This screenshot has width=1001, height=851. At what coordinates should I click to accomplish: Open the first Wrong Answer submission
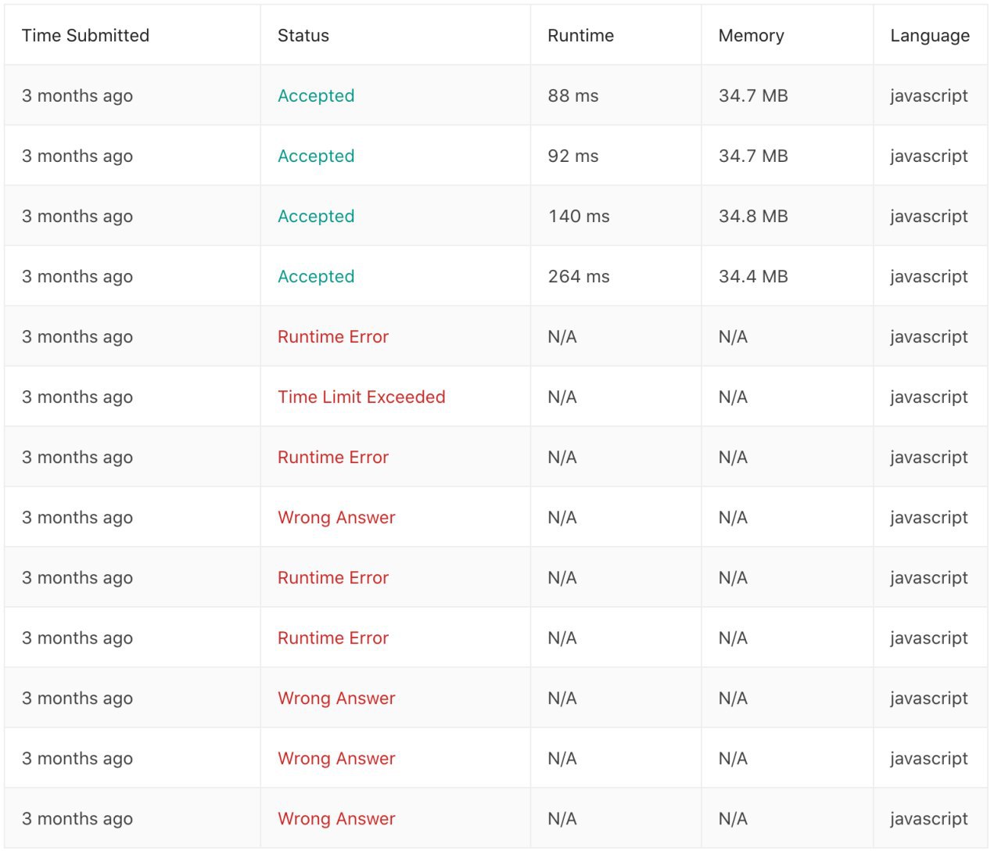336,517
